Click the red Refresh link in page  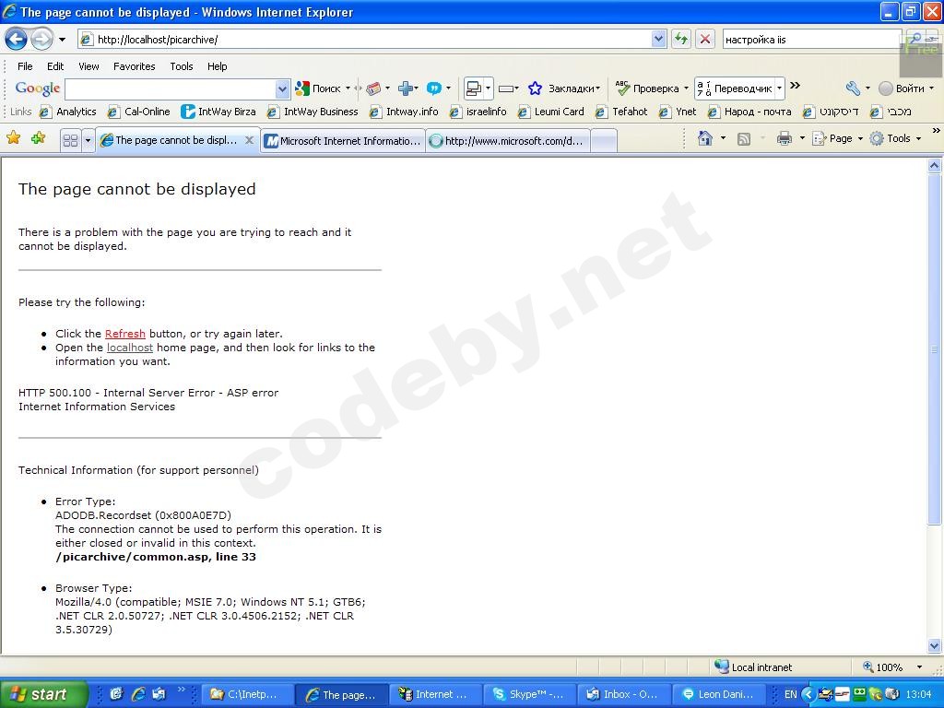click(125, 334)
